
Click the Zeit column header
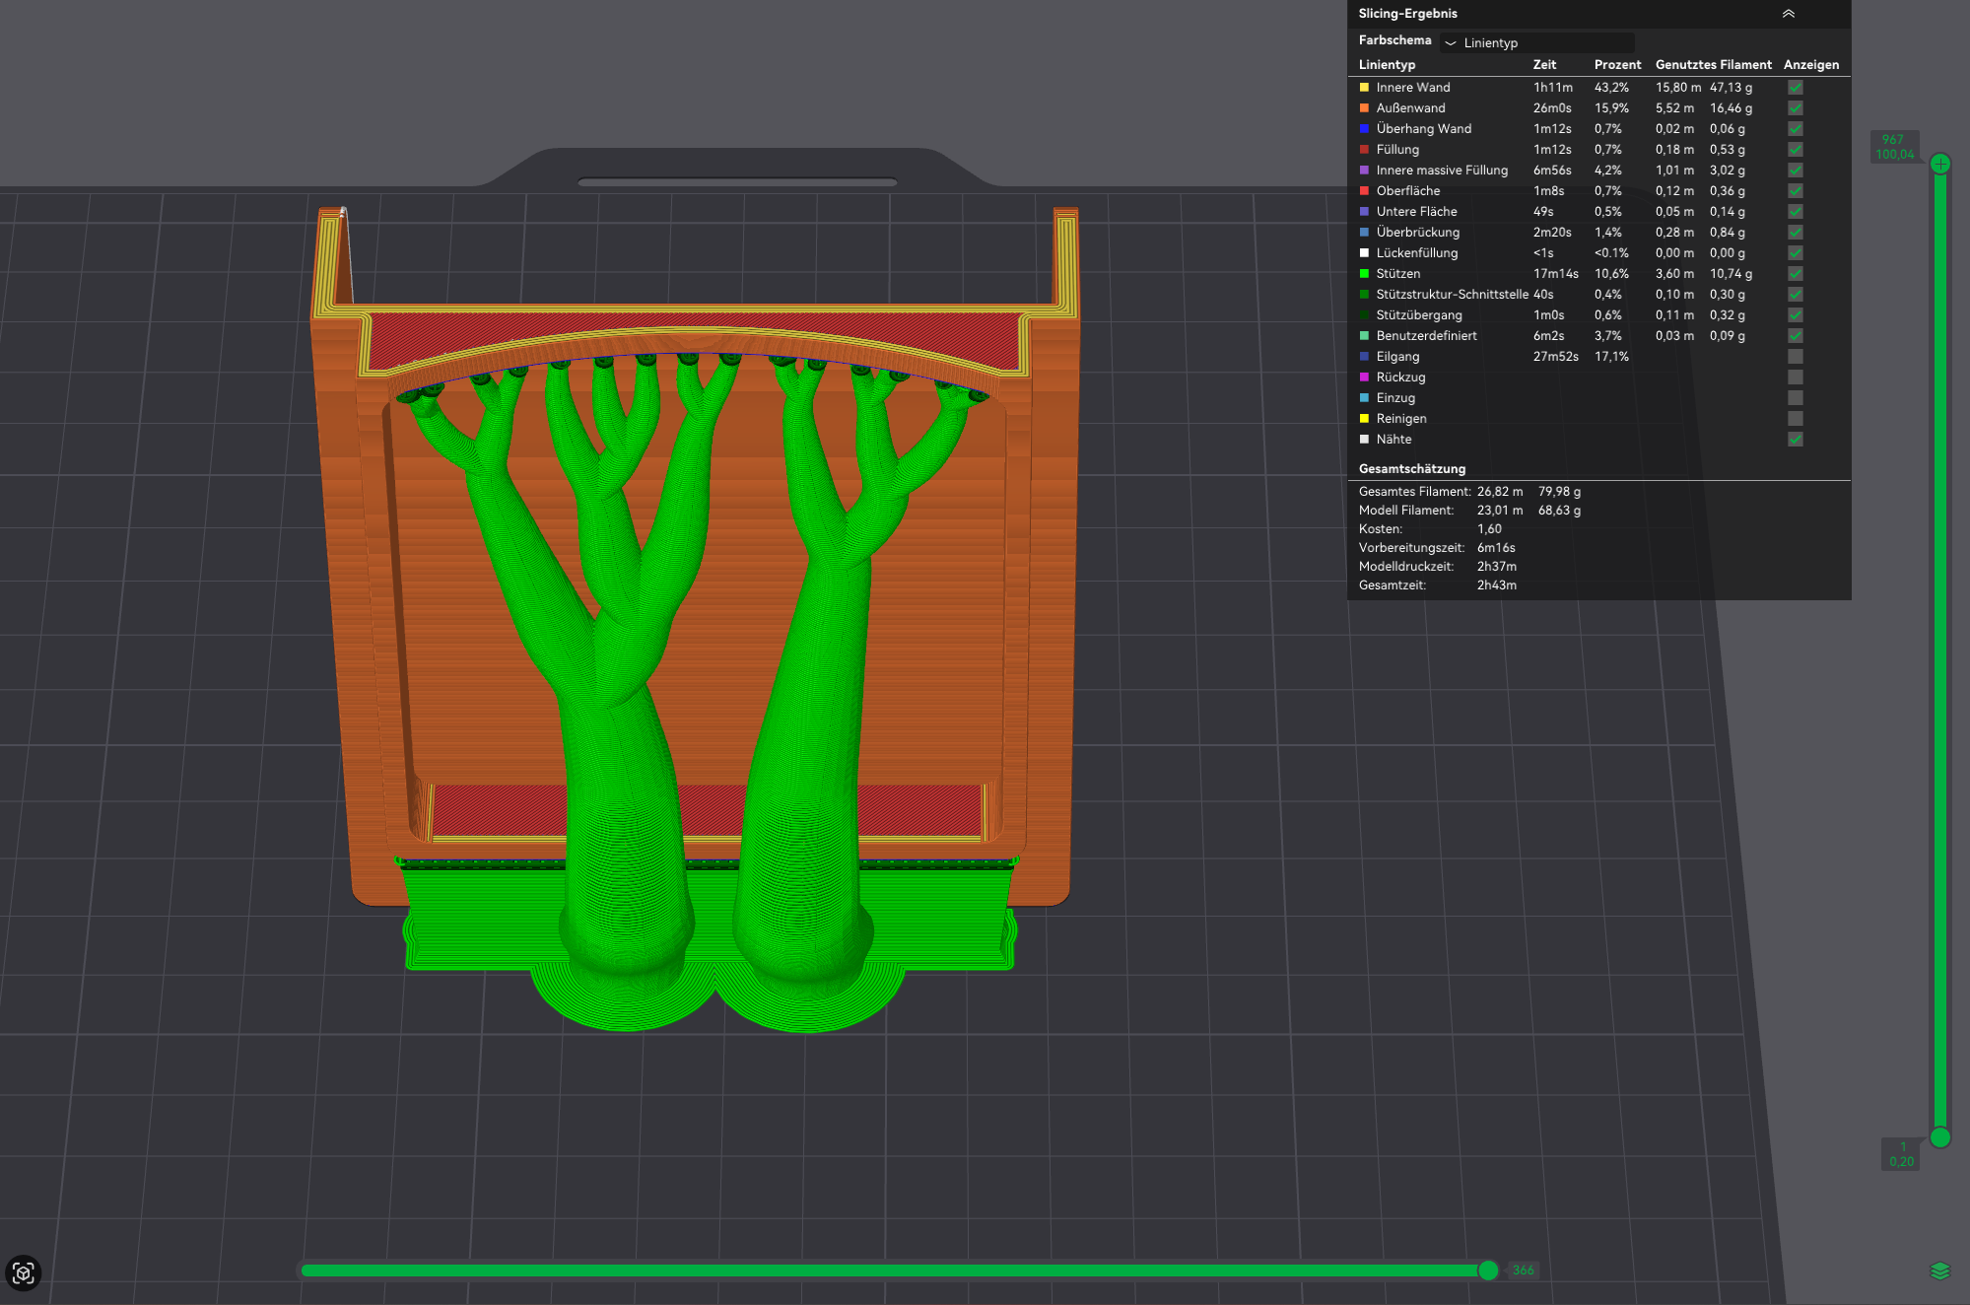pyautogui.click(x=1544, y=65)
